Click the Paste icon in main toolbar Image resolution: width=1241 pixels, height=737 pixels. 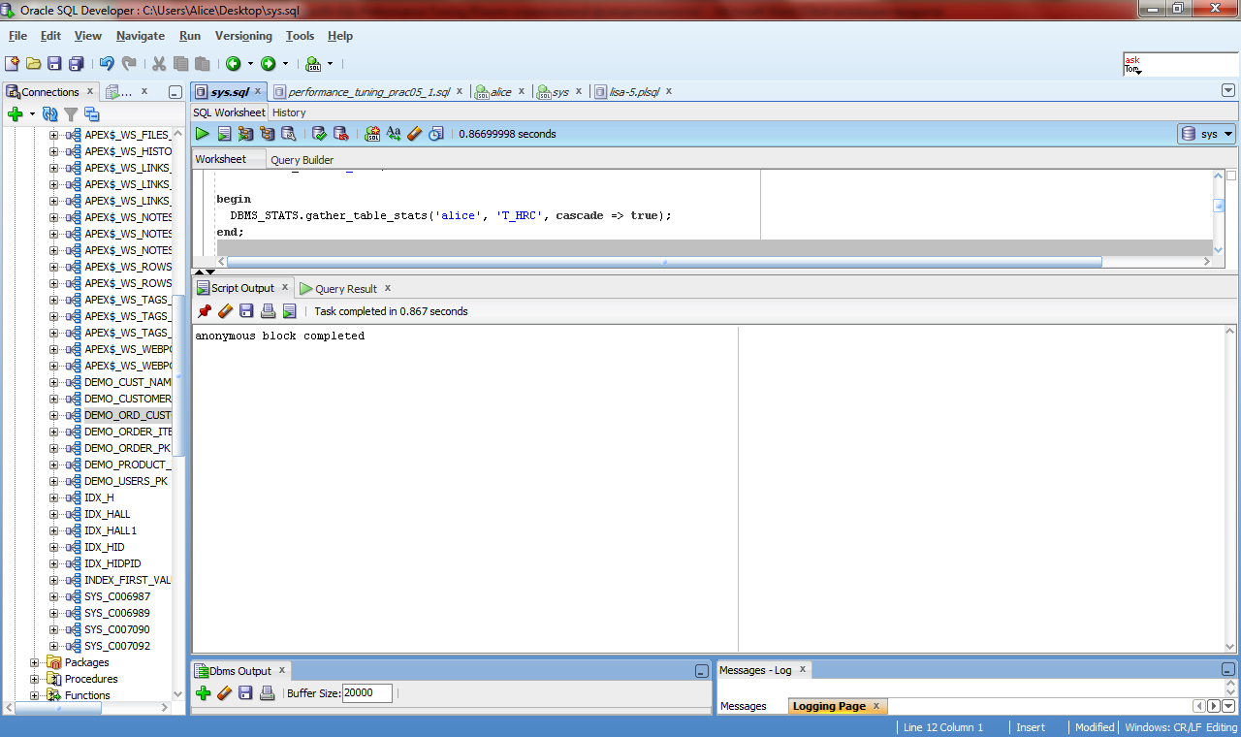203,64
